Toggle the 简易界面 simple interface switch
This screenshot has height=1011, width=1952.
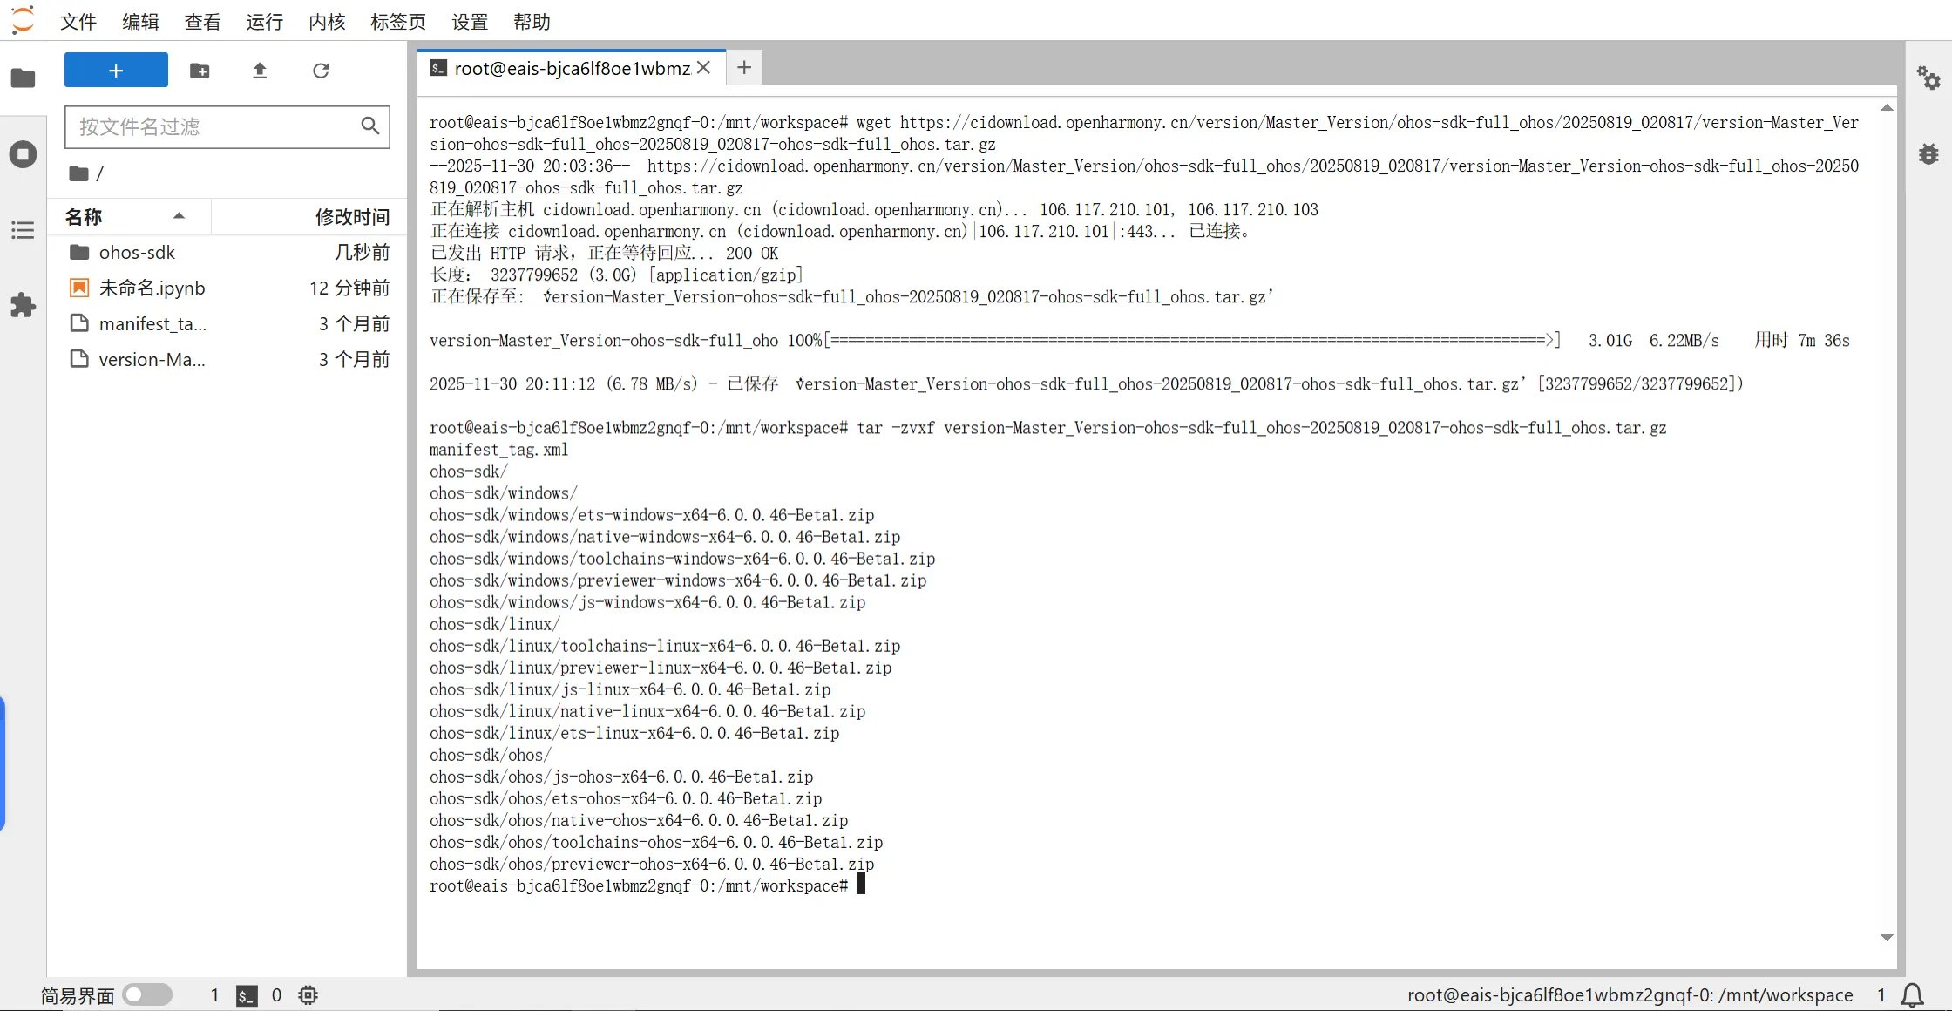click(146, 994)
